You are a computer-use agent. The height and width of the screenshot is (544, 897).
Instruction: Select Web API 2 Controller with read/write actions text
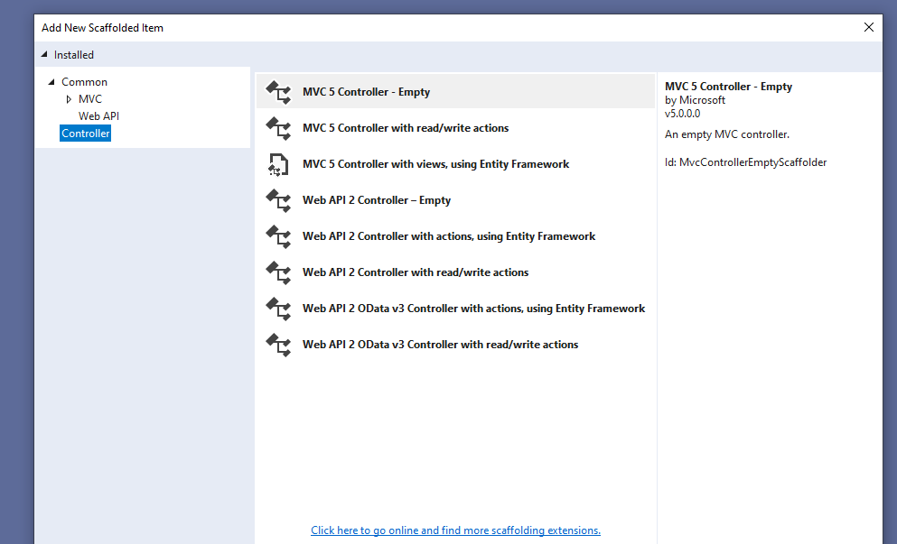(416, 272)
